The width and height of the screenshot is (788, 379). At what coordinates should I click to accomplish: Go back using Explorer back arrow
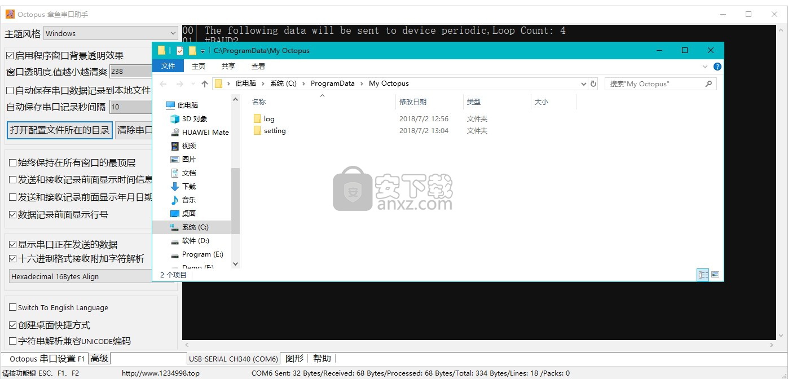[164, 84]
